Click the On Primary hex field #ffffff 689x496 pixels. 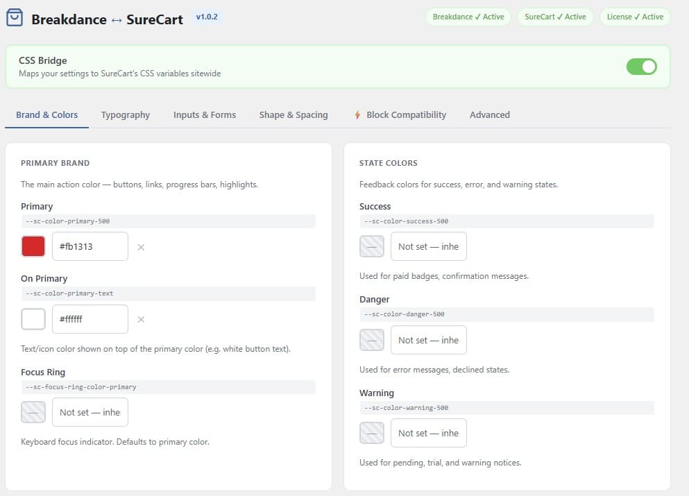[90, 319]
